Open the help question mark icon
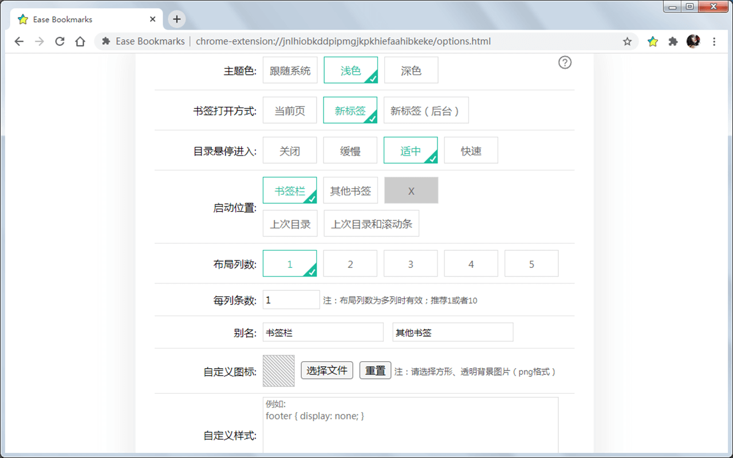Viewport: 733px width, 458px height. coord(565,62)
